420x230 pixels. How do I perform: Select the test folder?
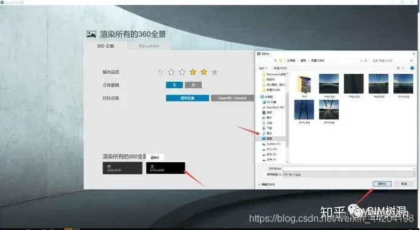pos(304,85)
